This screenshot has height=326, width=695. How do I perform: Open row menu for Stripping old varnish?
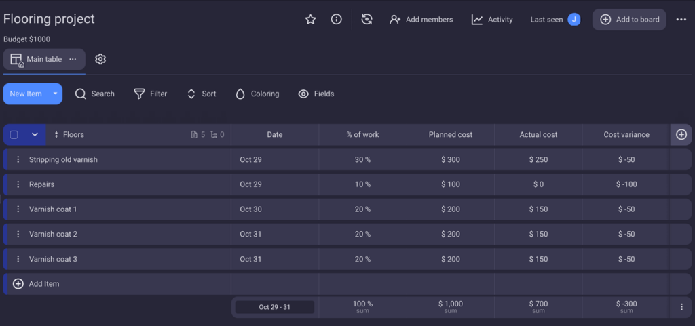[18, 160]
